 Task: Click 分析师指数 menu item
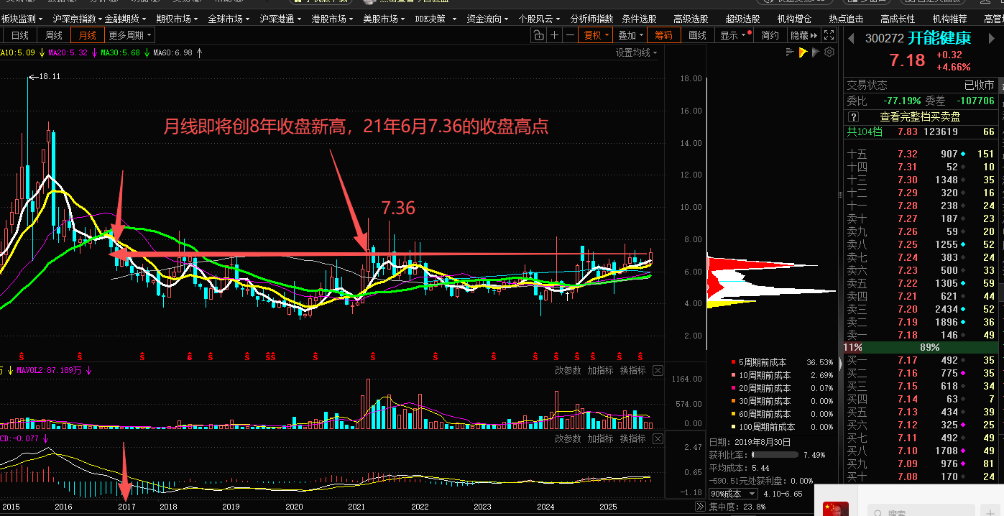[x=591, y=19]
